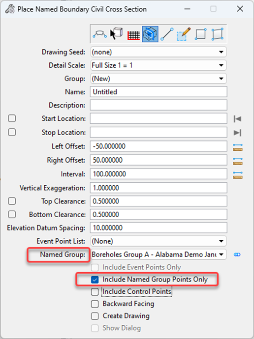Tick the Create Drawing checkbox
This screenshot has width=254, height=339.
(x=95, y=316)
